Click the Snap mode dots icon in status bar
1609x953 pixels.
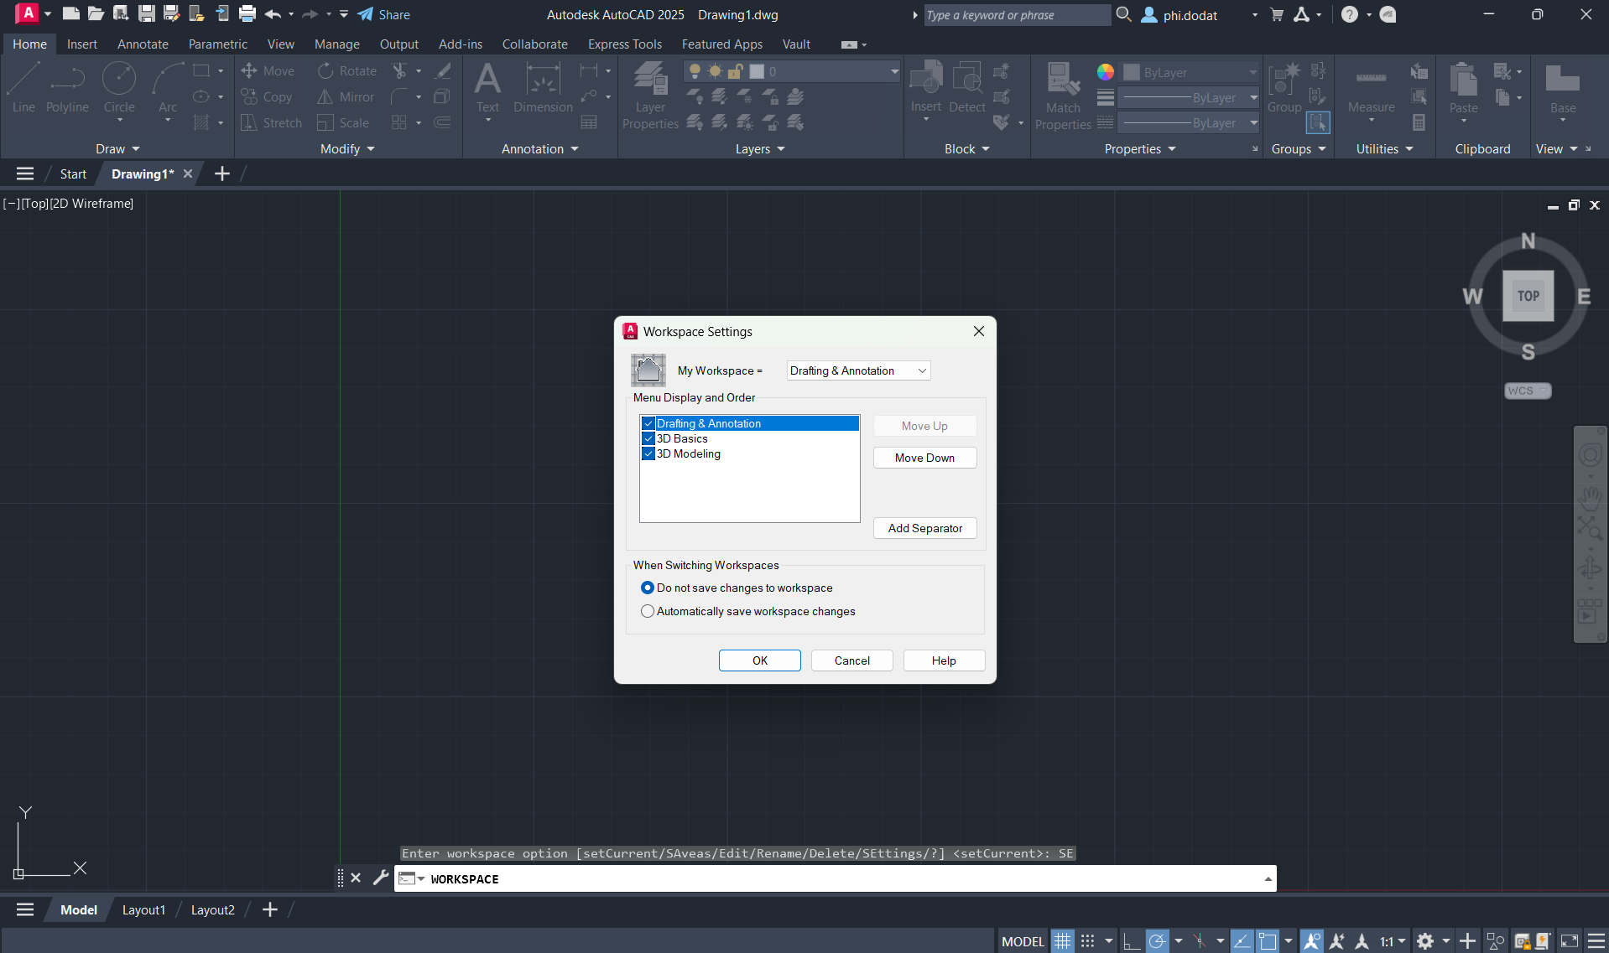point(1087,941)
